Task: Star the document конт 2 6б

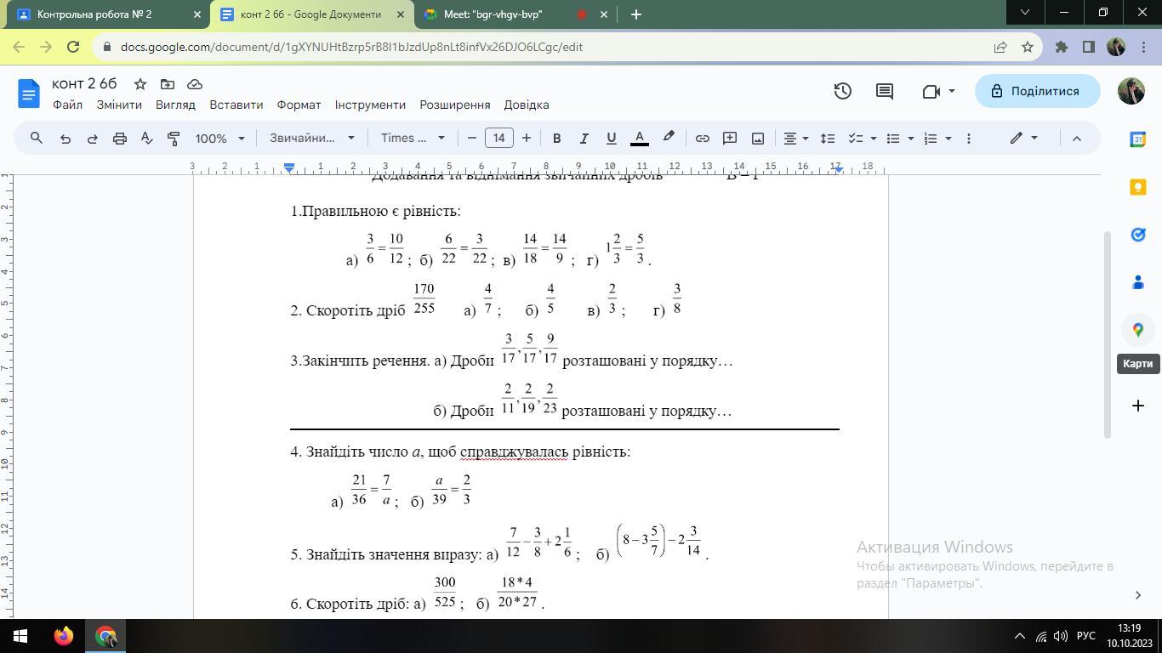Action: 140,84
